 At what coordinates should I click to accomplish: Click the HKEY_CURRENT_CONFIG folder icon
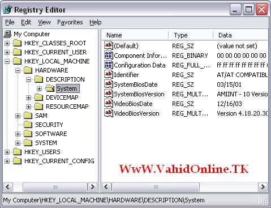click(18, 161)
